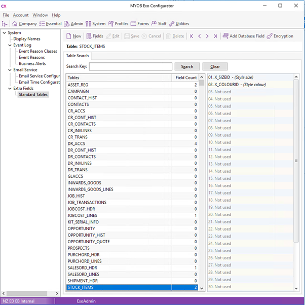
Task: Open the Account menu
Action: 21,15
